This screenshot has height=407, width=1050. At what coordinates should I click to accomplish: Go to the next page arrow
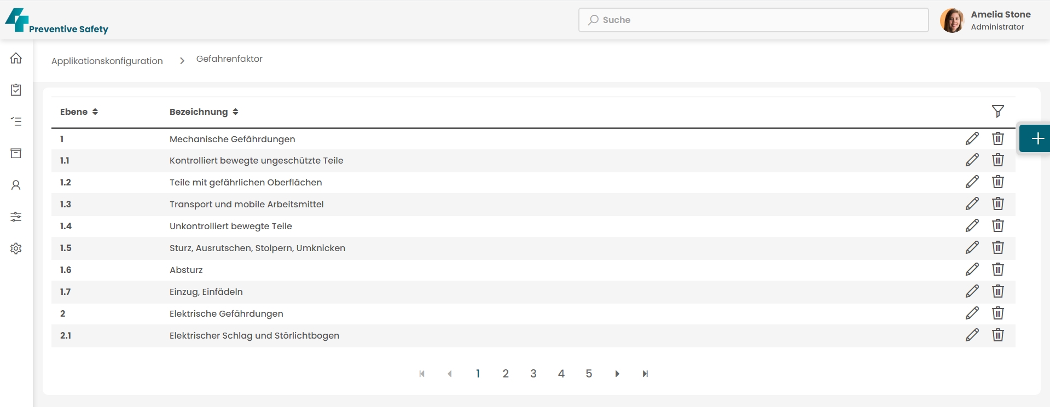[617, 374]
